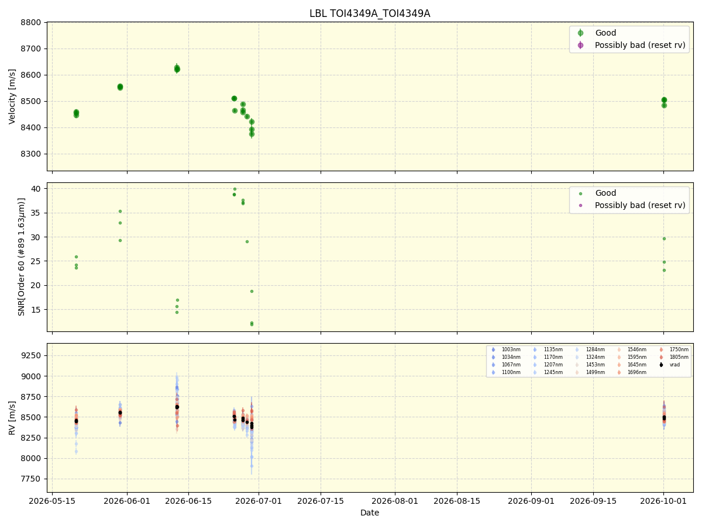This screenshot has width=702, height=526.
Task: Click the purple Possibly bad marker in velocity legend
Action: 580,45
